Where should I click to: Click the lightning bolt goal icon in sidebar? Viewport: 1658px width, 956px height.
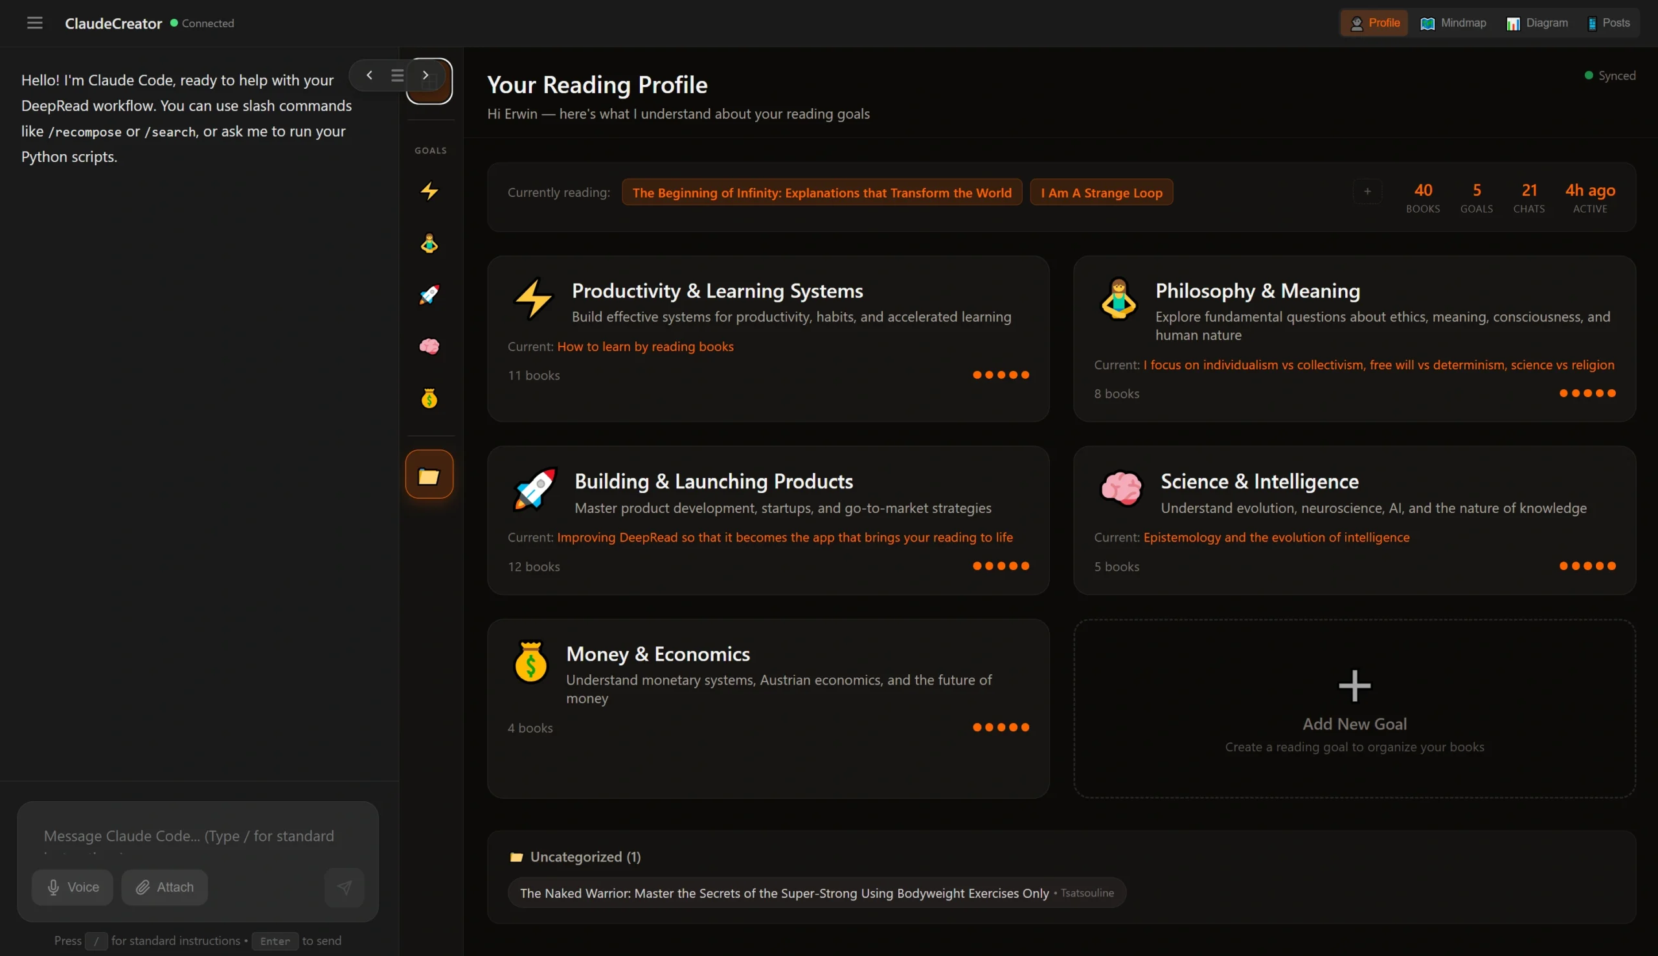click(429, 191)
